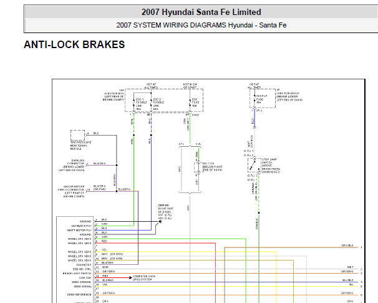The height and width of the screenshot is (303, 378).
Task: Click the 'RED' wire label at pin 6
Action: coord(104,241)
